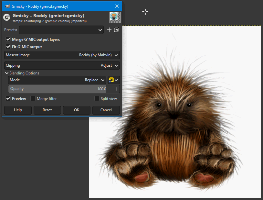
Task: Close the Gmicky - Roddy dialog
Action: point(117,6)
